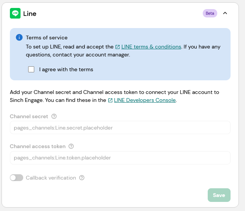
Task: Click the blue info icon beside Terms of service
Action: click(x=19, y=38)
